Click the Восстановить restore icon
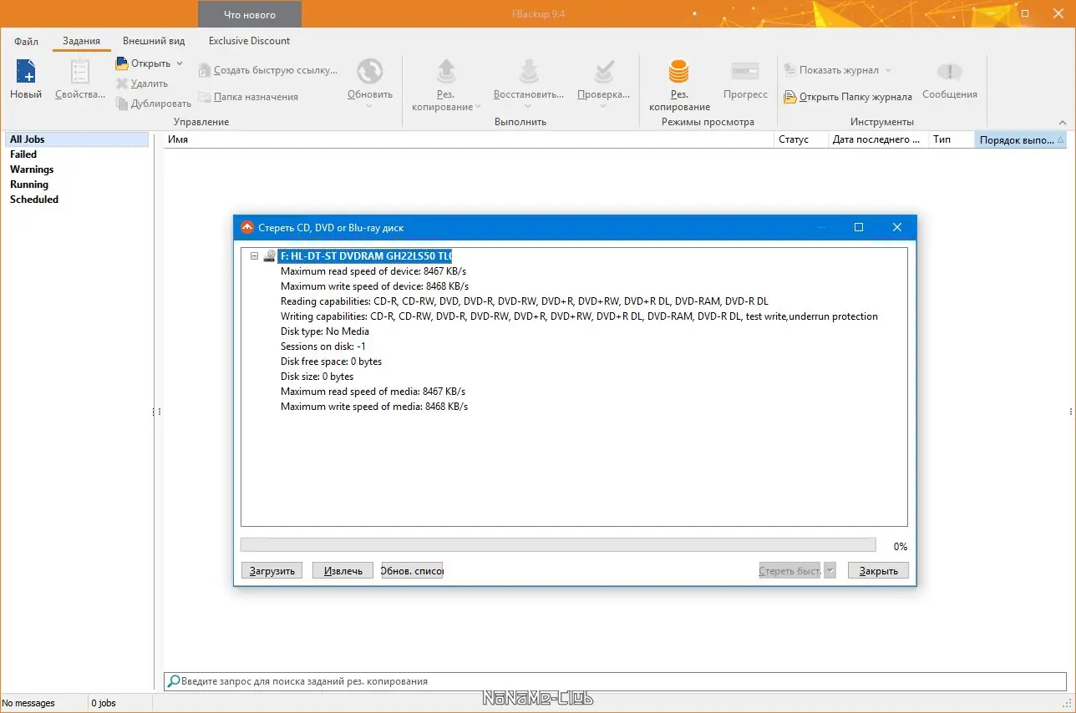The image size is (1076, 713). pyautogui.click(x=529, y=71)
